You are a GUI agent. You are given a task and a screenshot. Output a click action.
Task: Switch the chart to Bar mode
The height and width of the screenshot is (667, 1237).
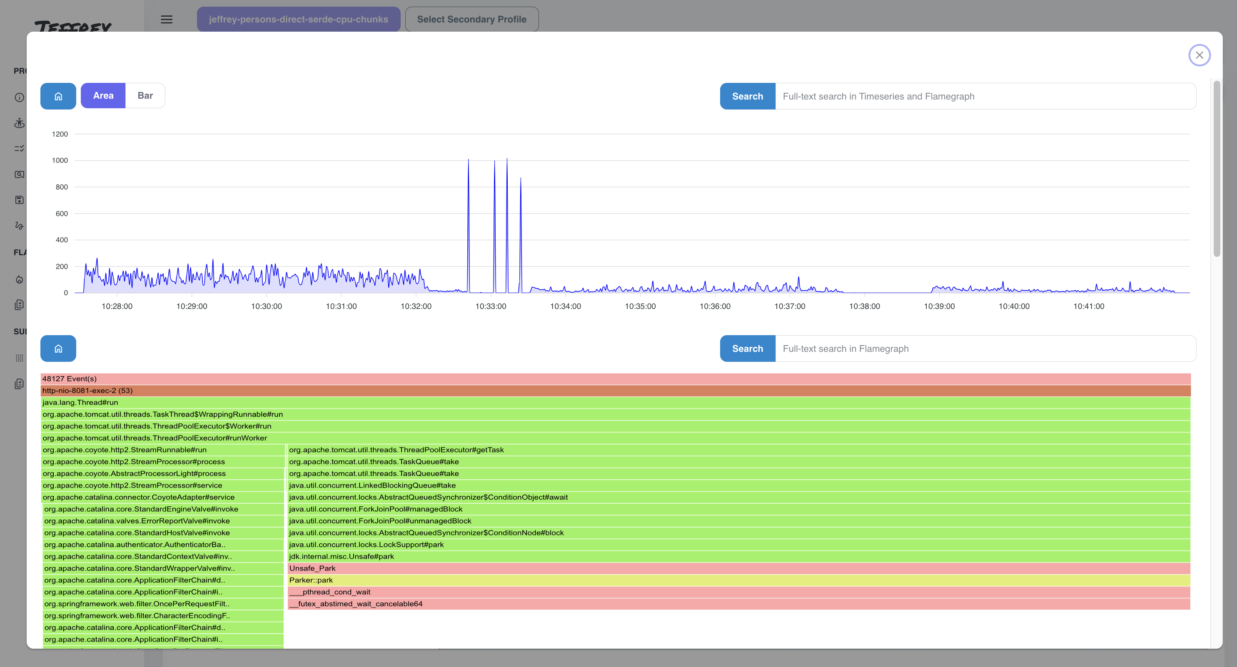pyautogui.click(x=145, y=96)
